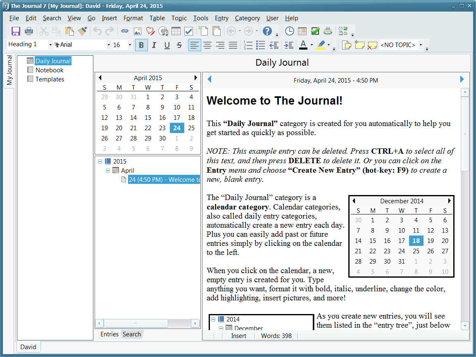
Task: Open the Category menu
Action: [x=247, y=18]
